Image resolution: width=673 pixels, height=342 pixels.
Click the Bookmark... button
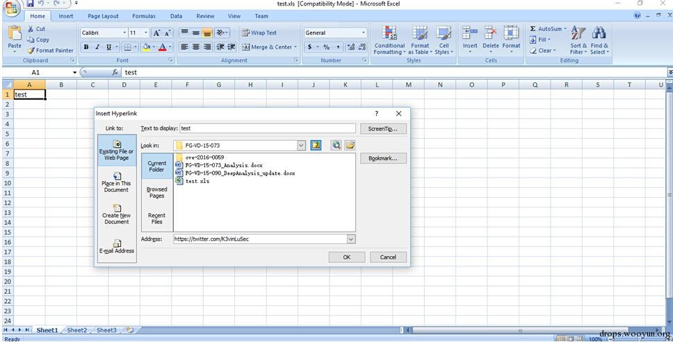coord(383,158)
